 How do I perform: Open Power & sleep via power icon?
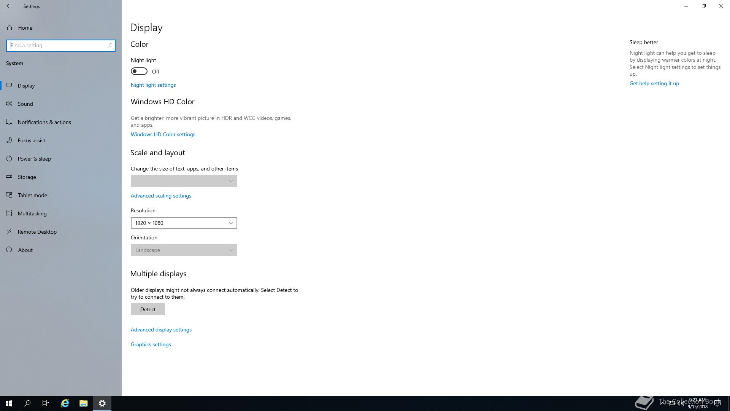10,159
